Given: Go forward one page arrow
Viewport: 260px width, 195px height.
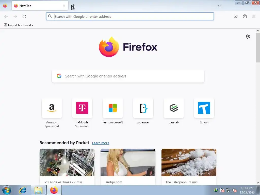Looking at the screenshot, I should pos(15,17).
